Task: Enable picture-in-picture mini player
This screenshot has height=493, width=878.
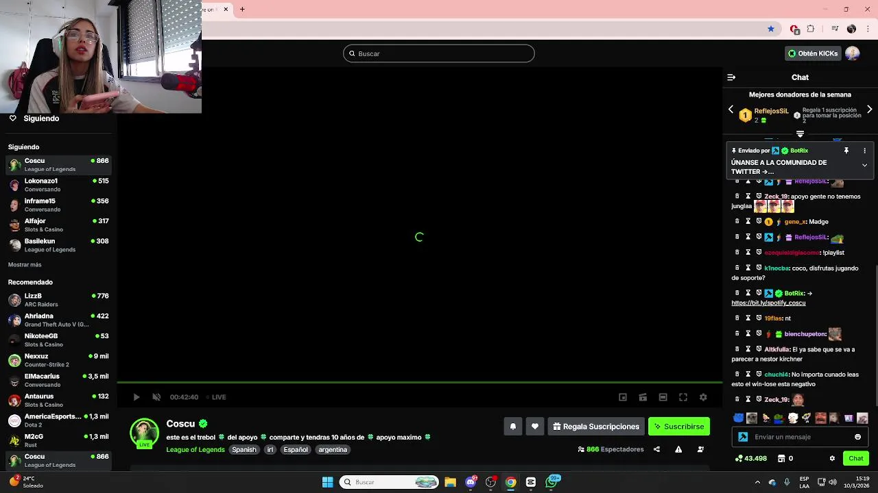Action: (623, 397)
